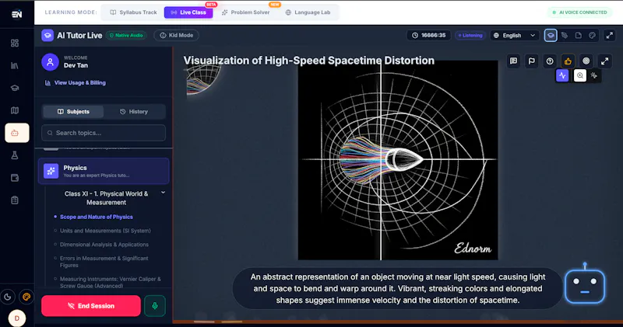The height and width of the screenshot is (327, 623).
Task: Select the zoom magnifier tool icon
Action: click(580, 75)
